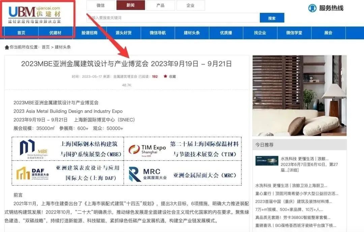Open 优质播 in the navigation bar
The image size is (364, 232).
[x=226, y=33]
